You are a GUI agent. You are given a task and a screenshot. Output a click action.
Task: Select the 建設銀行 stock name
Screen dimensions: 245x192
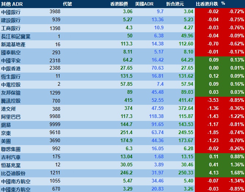11,20
